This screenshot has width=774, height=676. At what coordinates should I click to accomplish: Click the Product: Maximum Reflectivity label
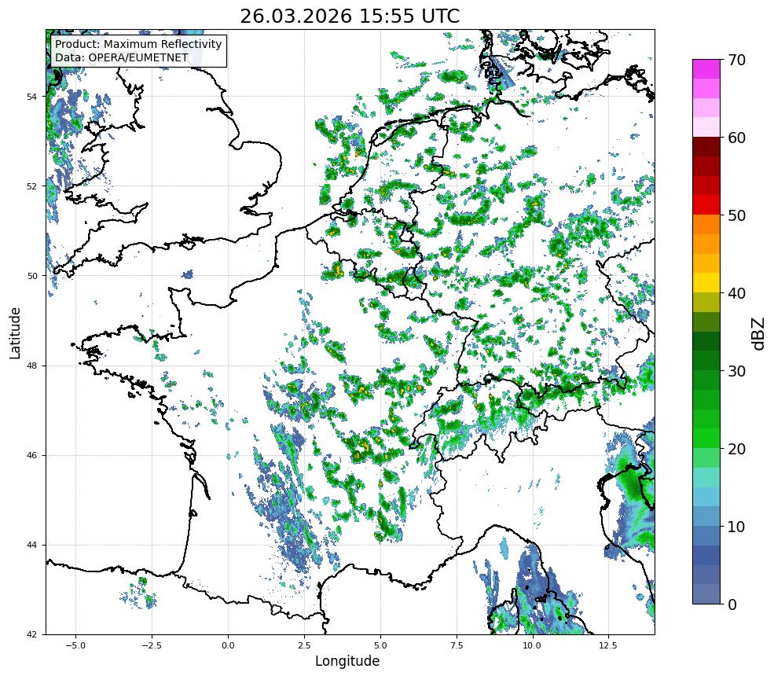[x=138, y=44]
